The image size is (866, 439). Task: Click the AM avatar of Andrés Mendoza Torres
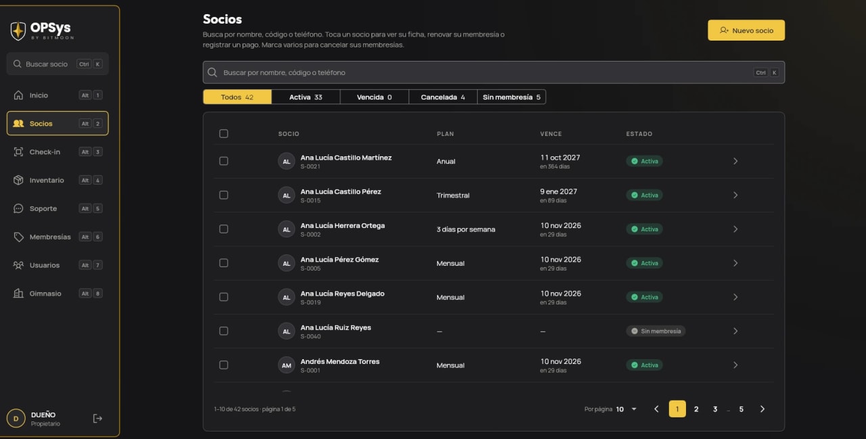(286, 365)
